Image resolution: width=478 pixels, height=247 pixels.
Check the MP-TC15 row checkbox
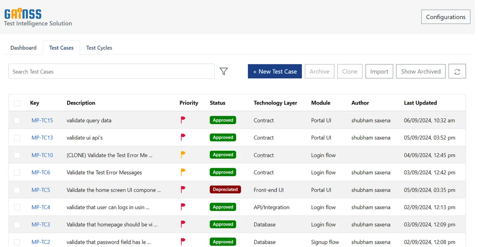[17, 121]
